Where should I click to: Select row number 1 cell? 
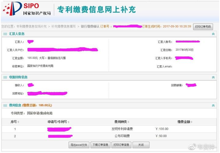tap(15, 129)
